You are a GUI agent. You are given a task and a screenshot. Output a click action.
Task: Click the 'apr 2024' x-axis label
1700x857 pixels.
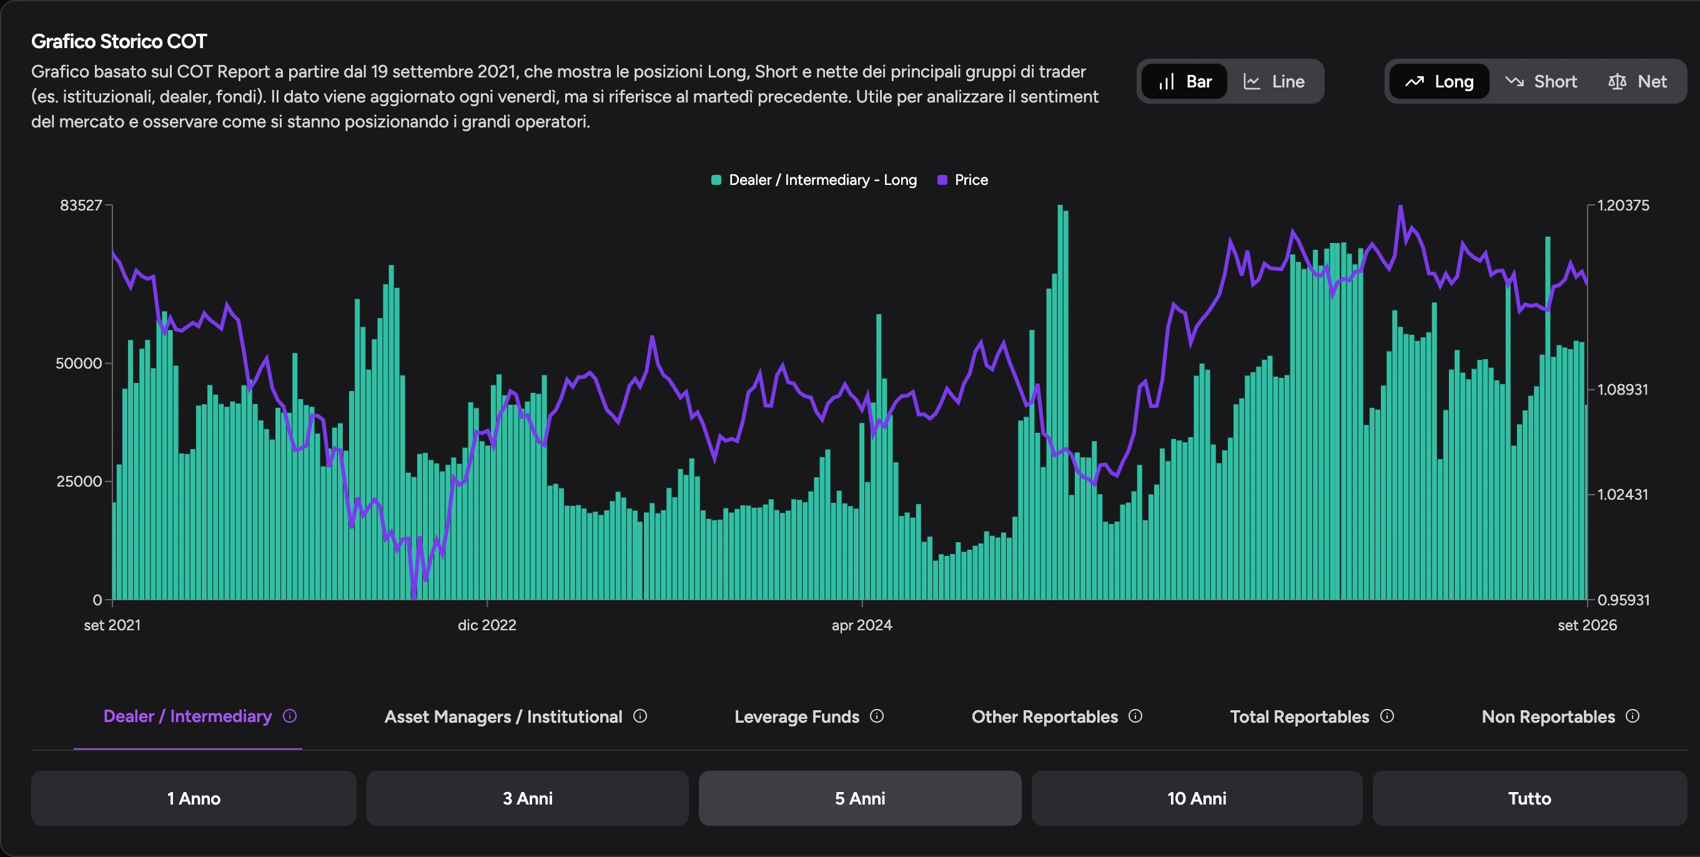pos(862,625)
